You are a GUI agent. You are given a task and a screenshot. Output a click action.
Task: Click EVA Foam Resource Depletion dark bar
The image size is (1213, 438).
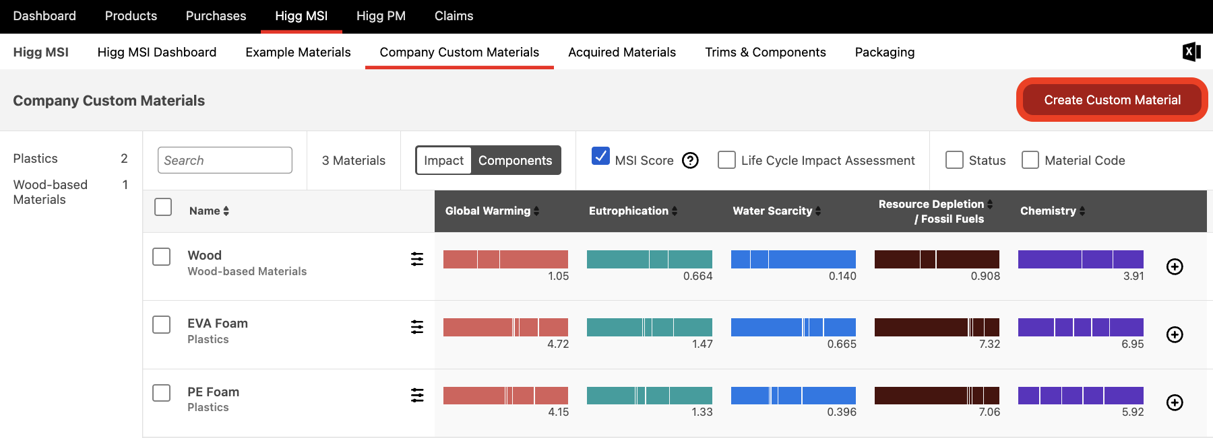coord(937,327)
